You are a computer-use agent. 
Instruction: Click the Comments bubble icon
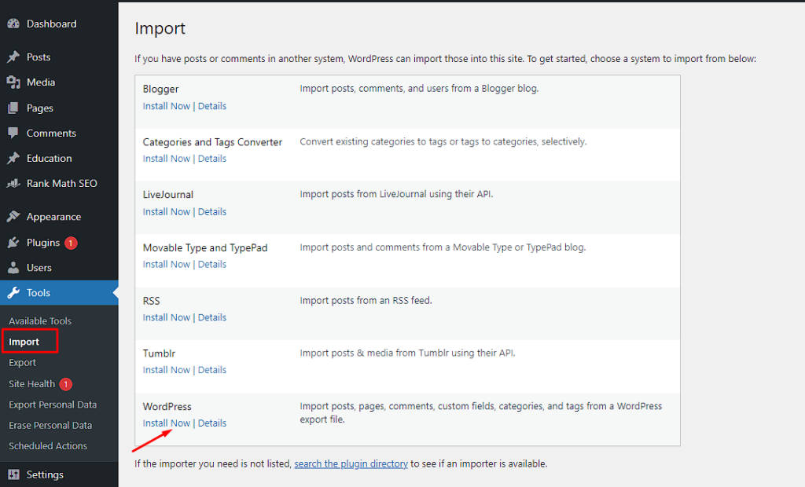13,133
